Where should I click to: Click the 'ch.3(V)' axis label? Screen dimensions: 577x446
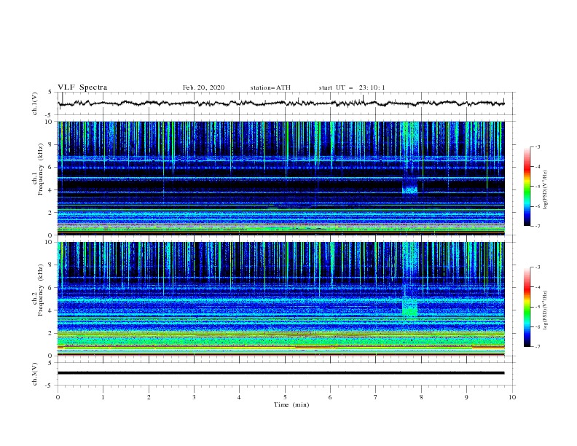click(x=35, y=374)
